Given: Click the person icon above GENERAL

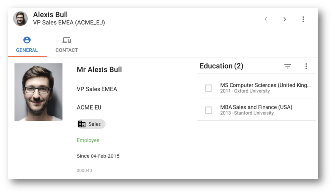Looking at the screenshot, I should pos(27,40).
